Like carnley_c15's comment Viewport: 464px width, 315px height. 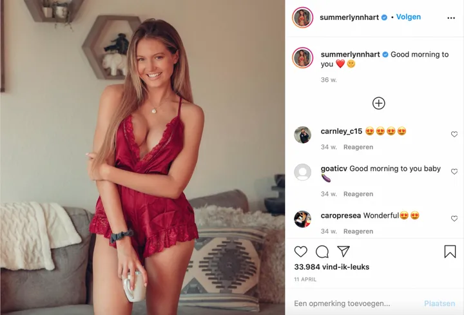click(x=454, y=134)
